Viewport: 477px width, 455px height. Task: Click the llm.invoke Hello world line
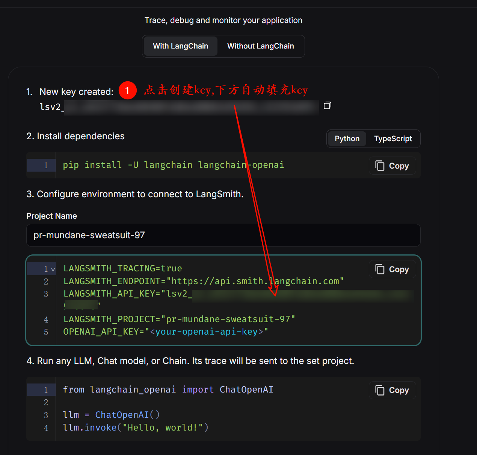pyautogui.click(x=136, y=428)
